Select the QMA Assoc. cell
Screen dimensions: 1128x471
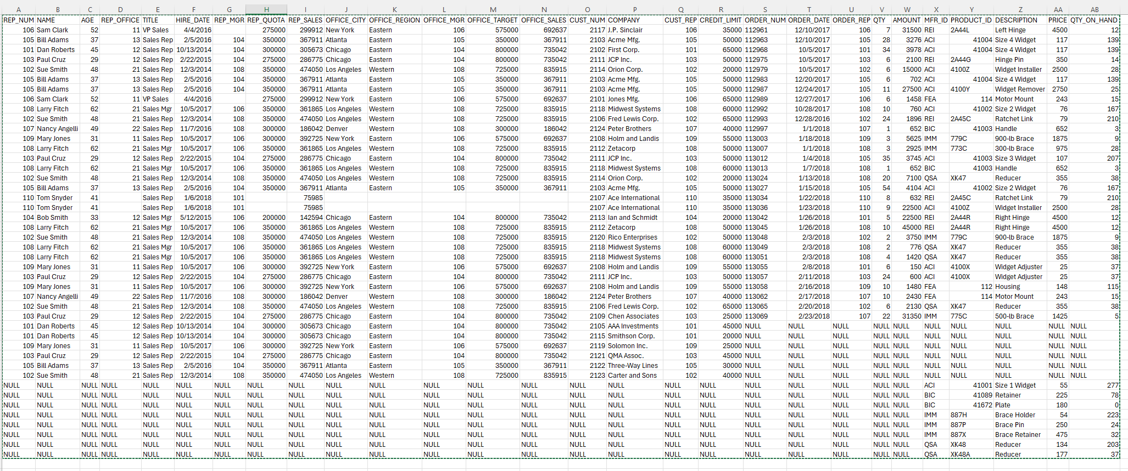tap(634, 355)
